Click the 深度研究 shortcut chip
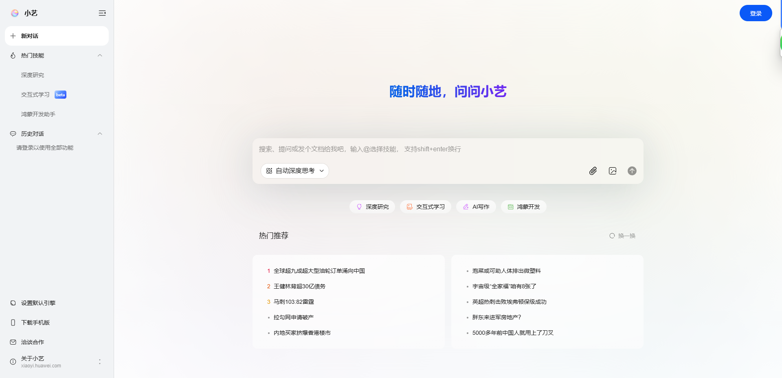Viewport: 782px width, 378px height. (372, 207)
